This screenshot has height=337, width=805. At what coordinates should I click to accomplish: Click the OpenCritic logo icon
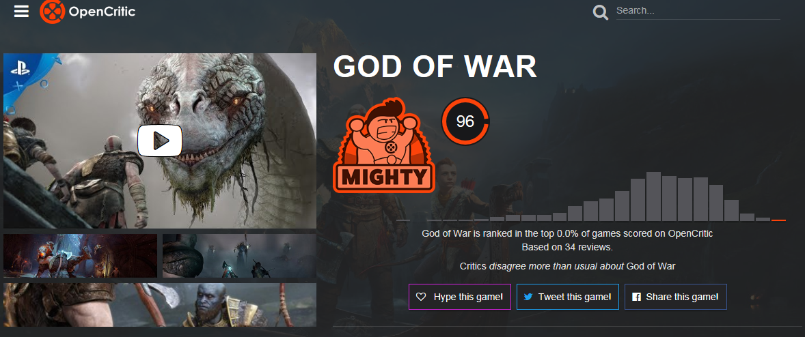coord(53,12)
